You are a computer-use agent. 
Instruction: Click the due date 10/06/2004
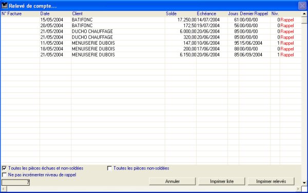tap(208, 43)
